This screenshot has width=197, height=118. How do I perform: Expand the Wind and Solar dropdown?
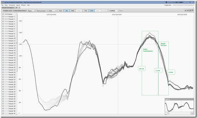pyautogui.click(x=42, y=11)
